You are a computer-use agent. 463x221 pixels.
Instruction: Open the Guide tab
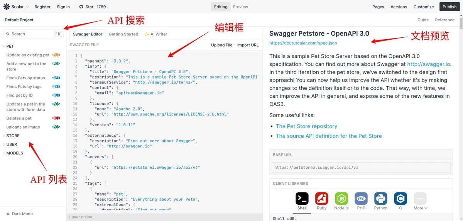(423, 20)
